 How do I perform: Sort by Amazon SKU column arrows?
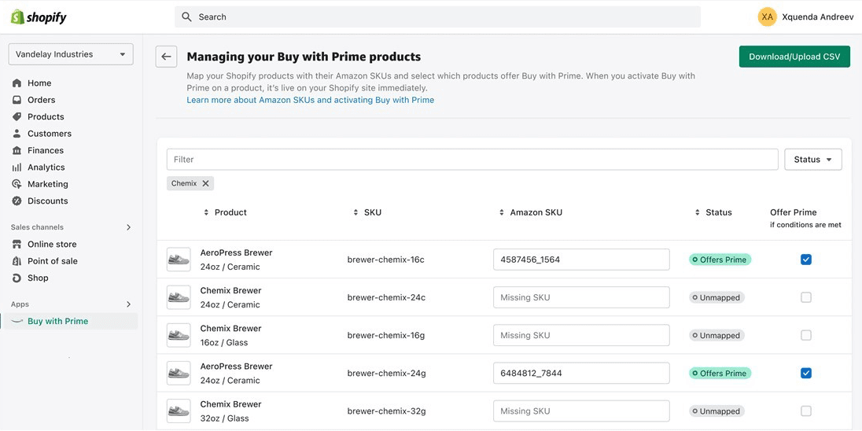pos(501,212)
